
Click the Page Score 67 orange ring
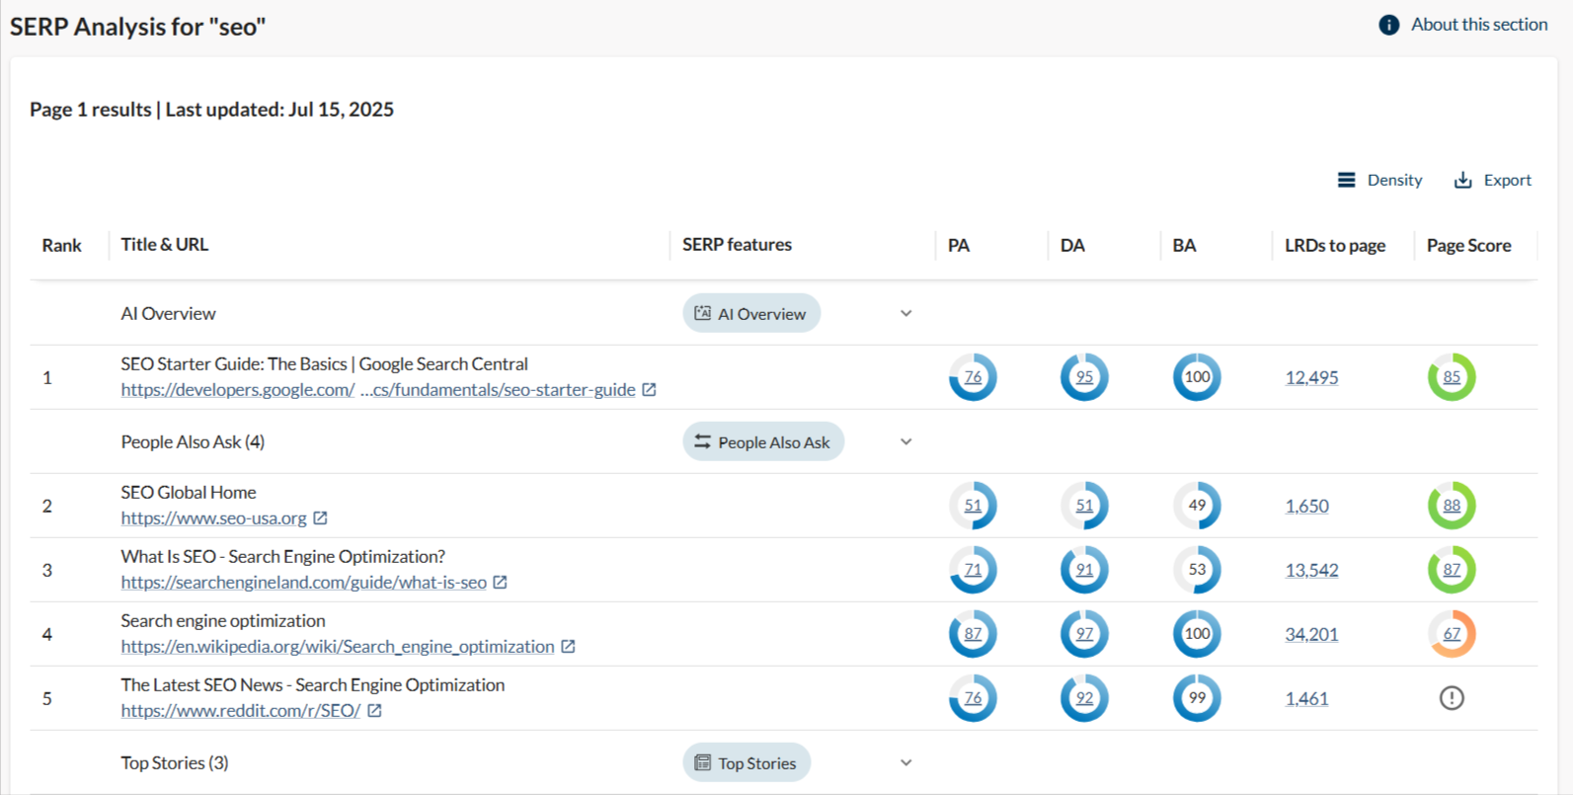[1452, 634]
